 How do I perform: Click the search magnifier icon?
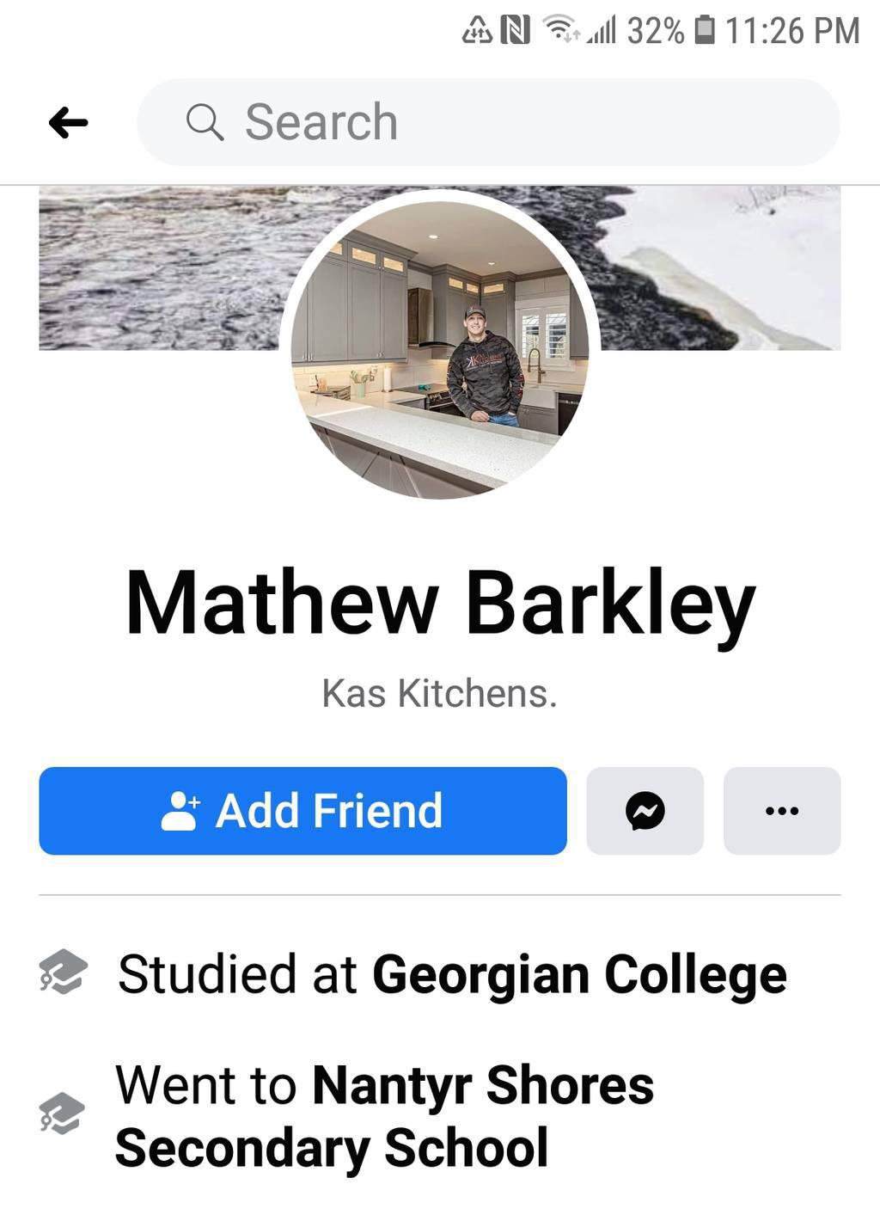[205, 122]
